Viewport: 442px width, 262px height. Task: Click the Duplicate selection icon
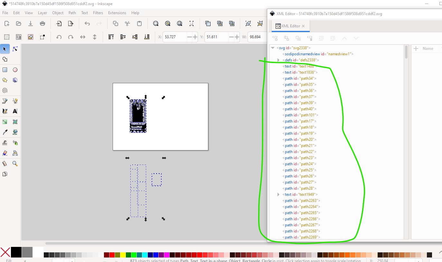coord(208,23)
